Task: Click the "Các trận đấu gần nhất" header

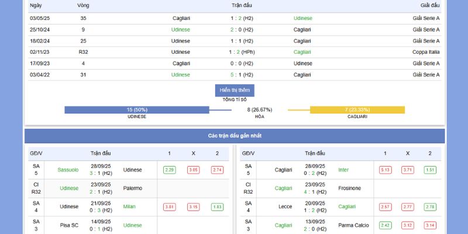Action: [235, 136]
